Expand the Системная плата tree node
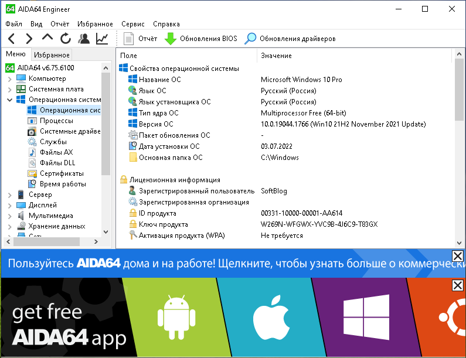 tap(9, 90)
